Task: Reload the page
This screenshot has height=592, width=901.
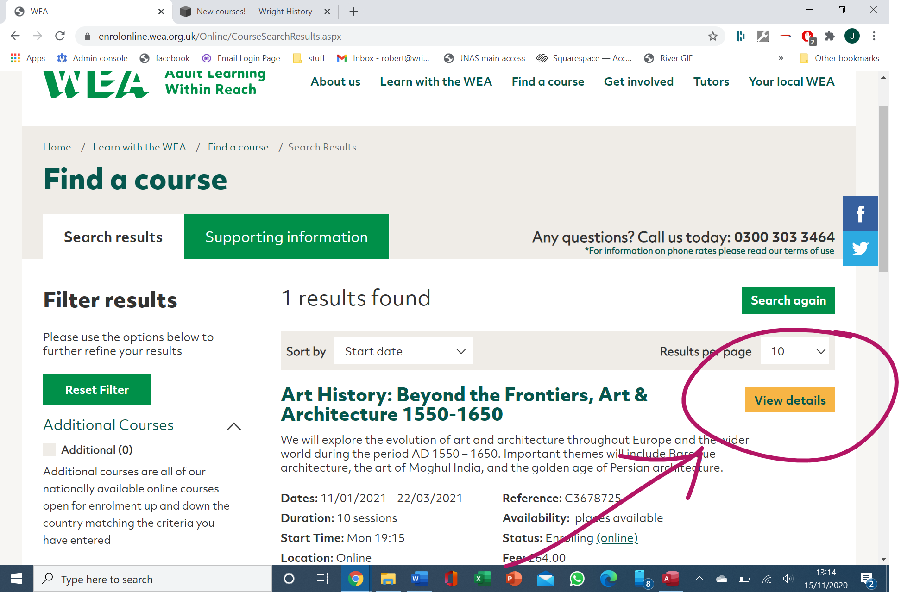Action: click(x=60, y=36)
